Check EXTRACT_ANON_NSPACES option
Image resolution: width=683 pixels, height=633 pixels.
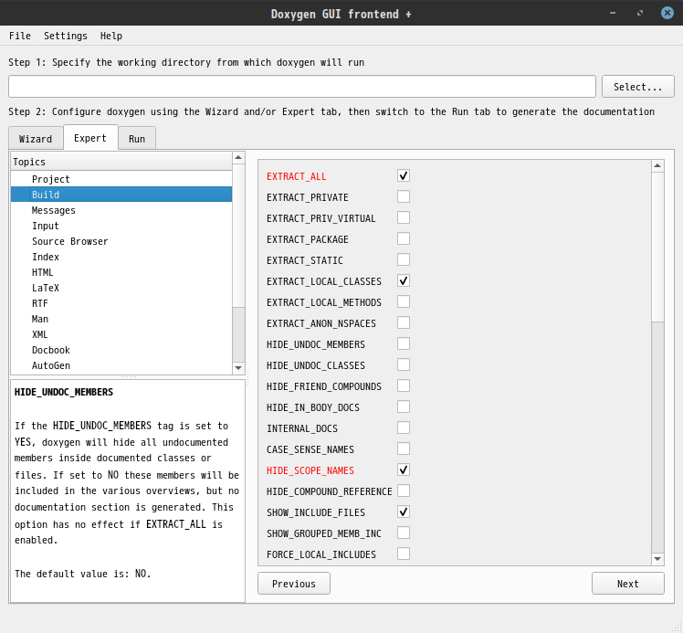click(x=404, y=322)
